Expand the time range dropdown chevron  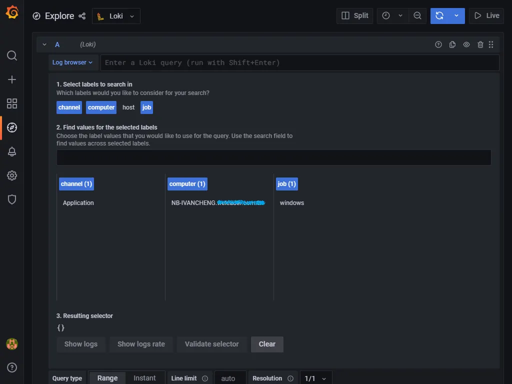point(400,15)
